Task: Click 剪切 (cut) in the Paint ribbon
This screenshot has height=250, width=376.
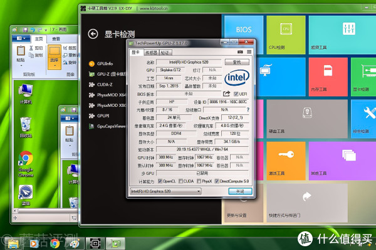Action: coord(36,48)
